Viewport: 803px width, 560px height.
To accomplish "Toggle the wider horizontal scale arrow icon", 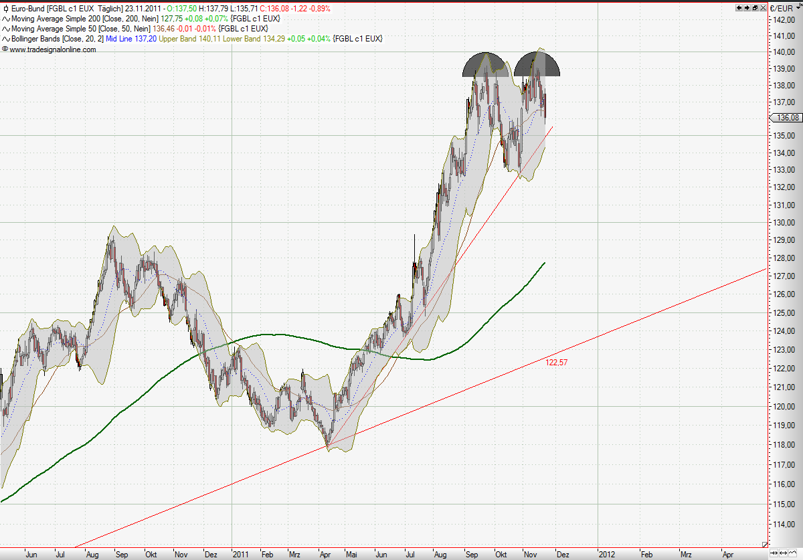I will pos(783,553).
